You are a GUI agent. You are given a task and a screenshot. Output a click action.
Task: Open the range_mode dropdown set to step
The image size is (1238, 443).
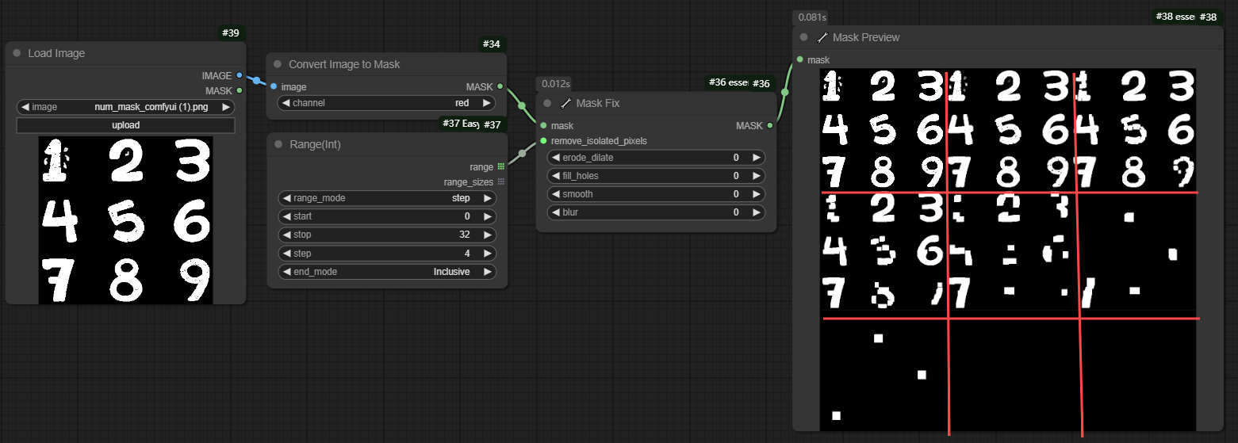(386, 198)
